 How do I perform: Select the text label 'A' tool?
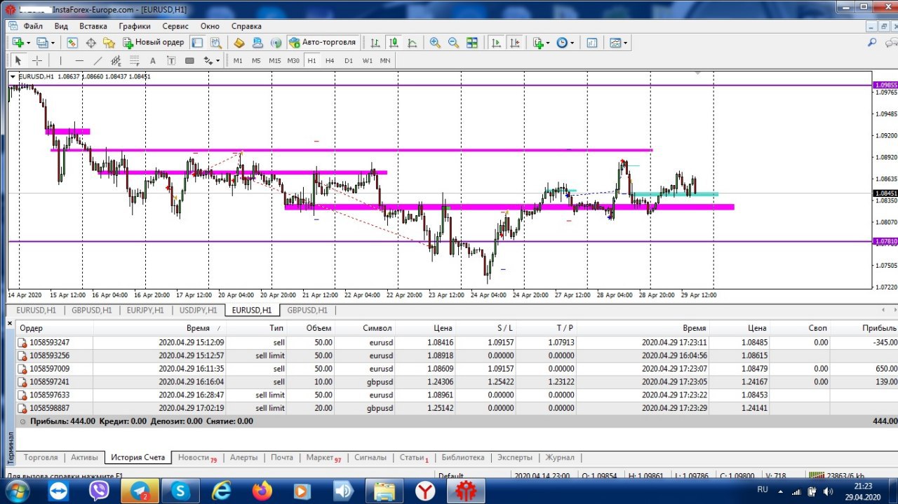152,60
